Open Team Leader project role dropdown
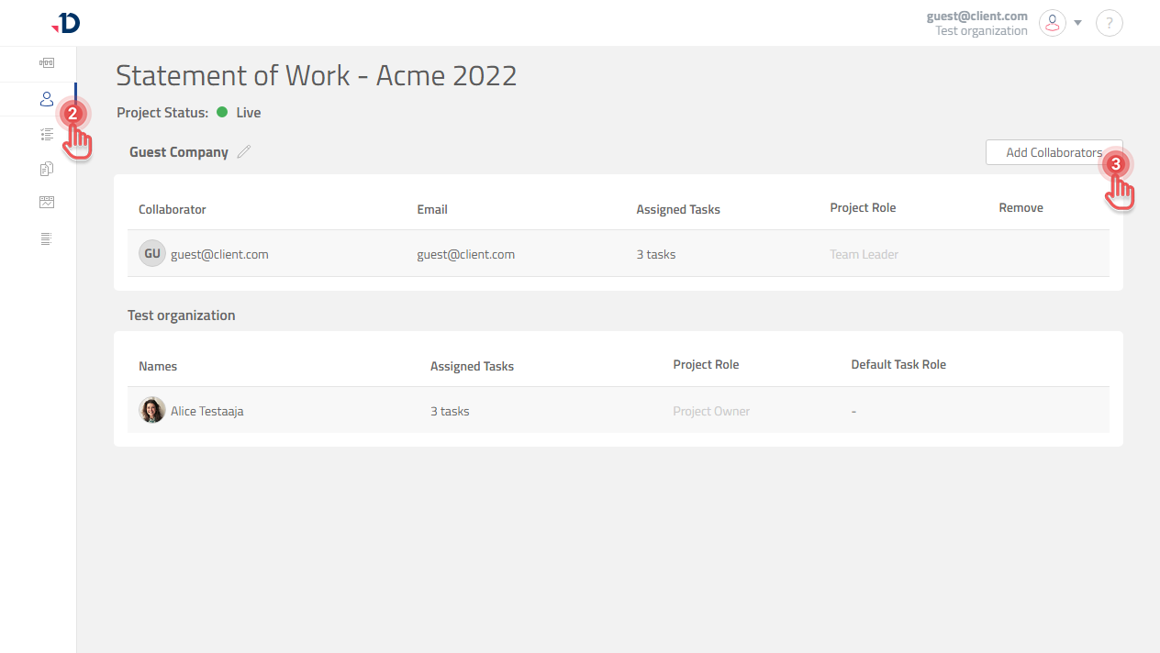 coord(864,254)
